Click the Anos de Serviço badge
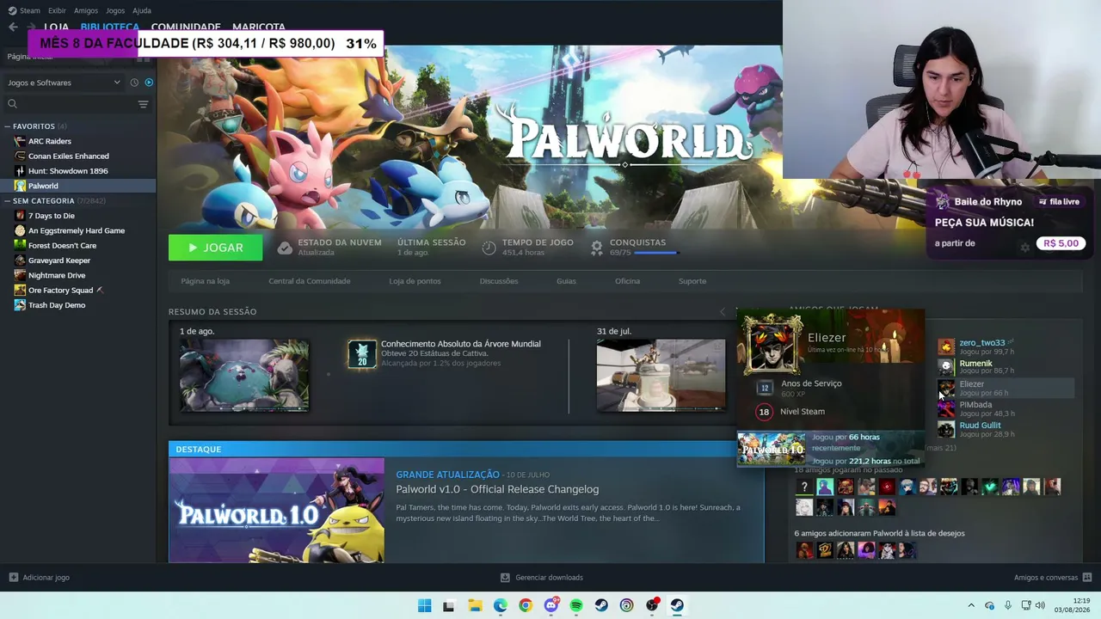Image resolution: width=1101 pixels, height=619 pixels. tap(764, 388)
